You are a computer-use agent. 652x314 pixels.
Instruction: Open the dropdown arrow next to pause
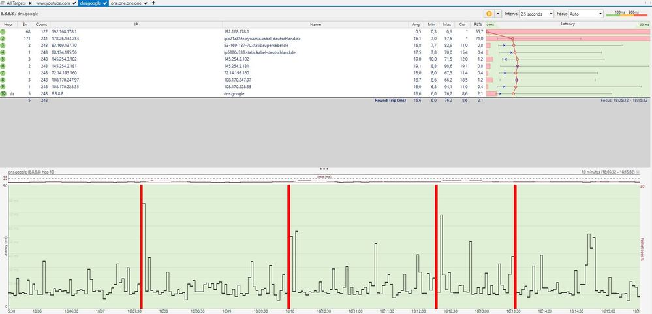498,14
